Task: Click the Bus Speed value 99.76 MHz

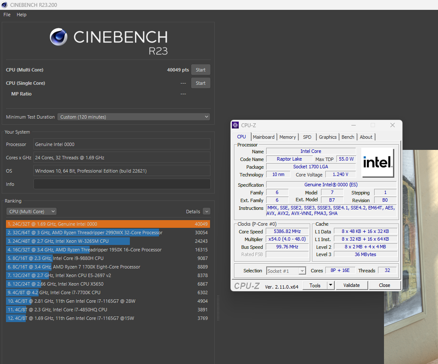Action: pyautogui.click(x=287, y=247)
